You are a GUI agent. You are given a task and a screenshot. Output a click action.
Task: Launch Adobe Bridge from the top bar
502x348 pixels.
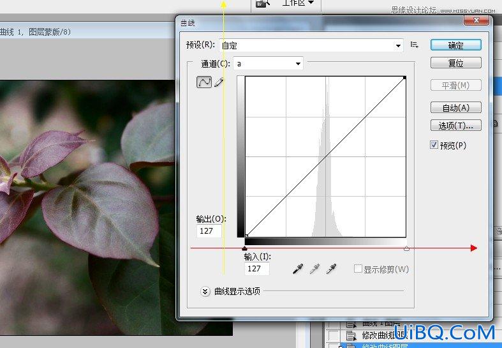pyautogui.click(x=263, y=4)
